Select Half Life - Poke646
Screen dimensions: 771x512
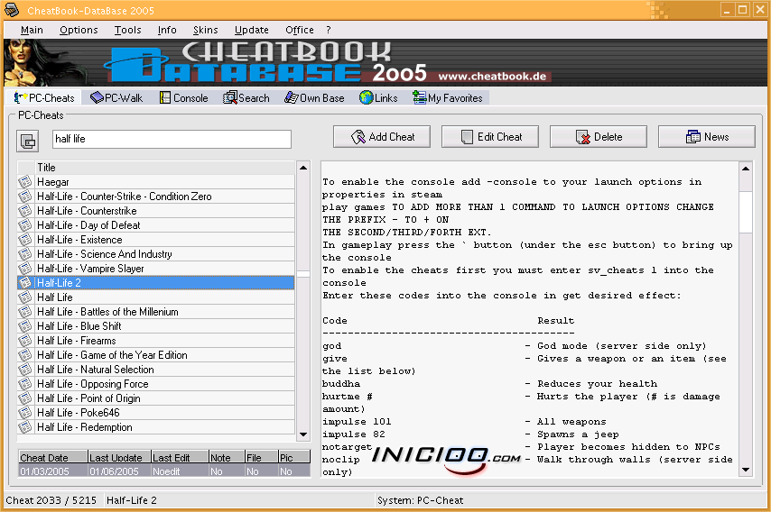[164, 413]
